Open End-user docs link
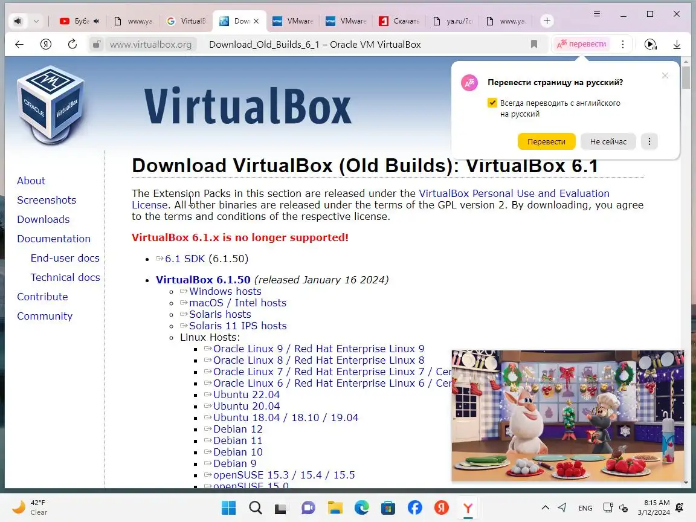This screenshot has height=522, width=696. (65, 258)
